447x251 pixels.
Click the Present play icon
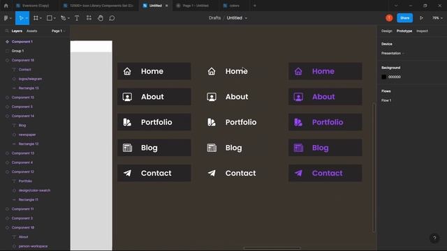click(421, 18)
